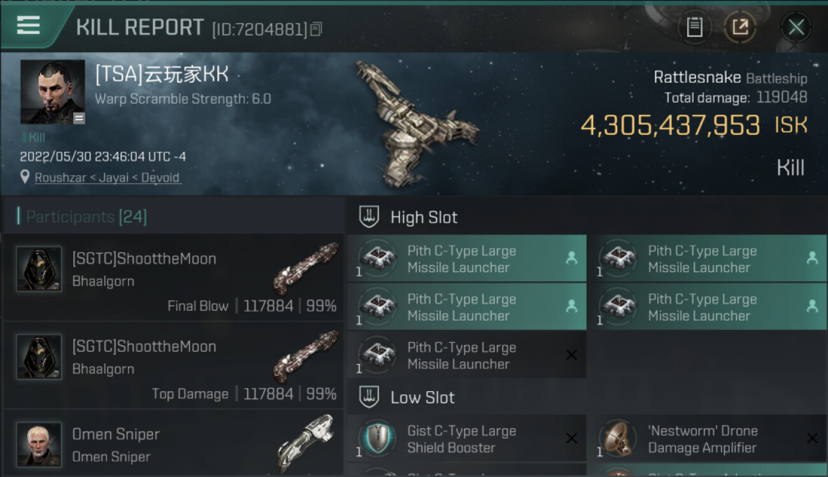Select 'Nestworm' Drone Damage Amplifier item
Image resolution: width=828 pixels, height=477 pixels.
click(x=708, y=439)
